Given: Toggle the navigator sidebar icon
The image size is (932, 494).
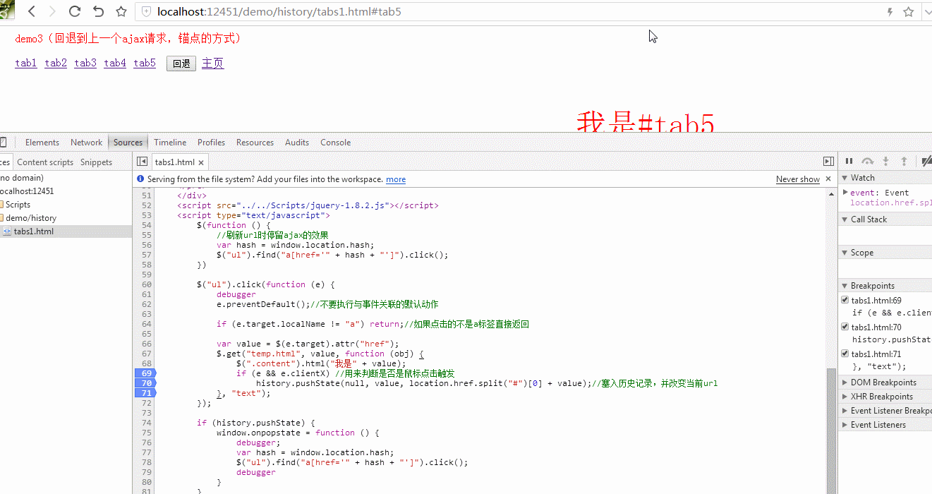Looking at the screenshot, I should 142,162.
